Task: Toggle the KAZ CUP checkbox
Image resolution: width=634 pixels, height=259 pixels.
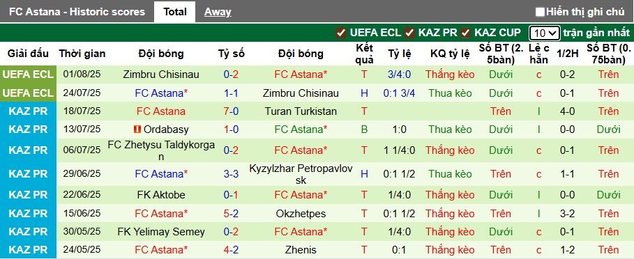Action: (466, 33)
